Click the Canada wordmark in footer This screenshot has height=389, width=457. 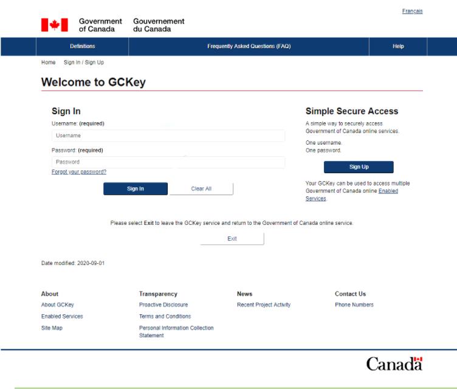pyautogui.click(x=394, y=363)
